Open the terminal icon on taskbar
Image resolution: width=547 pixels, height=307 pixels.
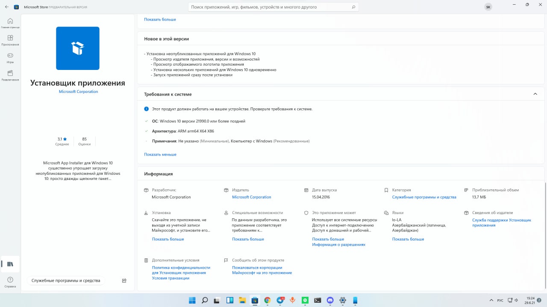(318, 300)
